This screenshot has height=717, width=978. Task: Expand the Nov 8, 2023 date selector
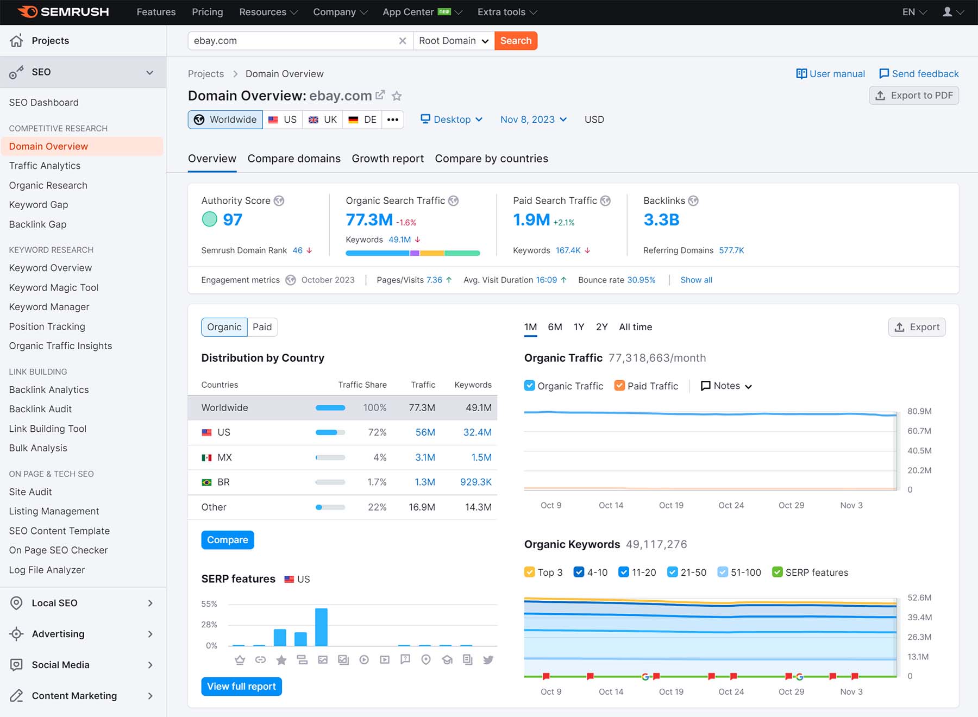pos(533,119)
